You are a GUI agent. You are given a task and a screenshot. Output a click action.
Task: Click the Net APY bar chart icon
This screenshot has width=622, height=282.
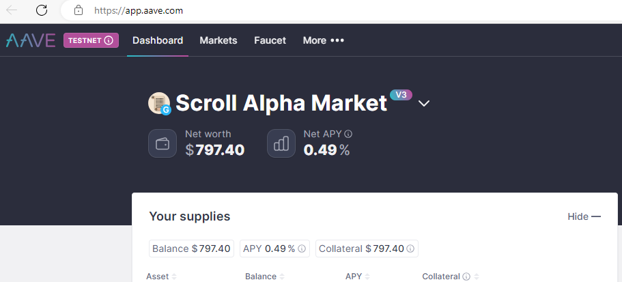coord(281,143)
